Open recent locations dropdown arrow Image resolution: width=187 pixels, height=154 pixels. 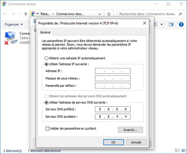[20, 14]
